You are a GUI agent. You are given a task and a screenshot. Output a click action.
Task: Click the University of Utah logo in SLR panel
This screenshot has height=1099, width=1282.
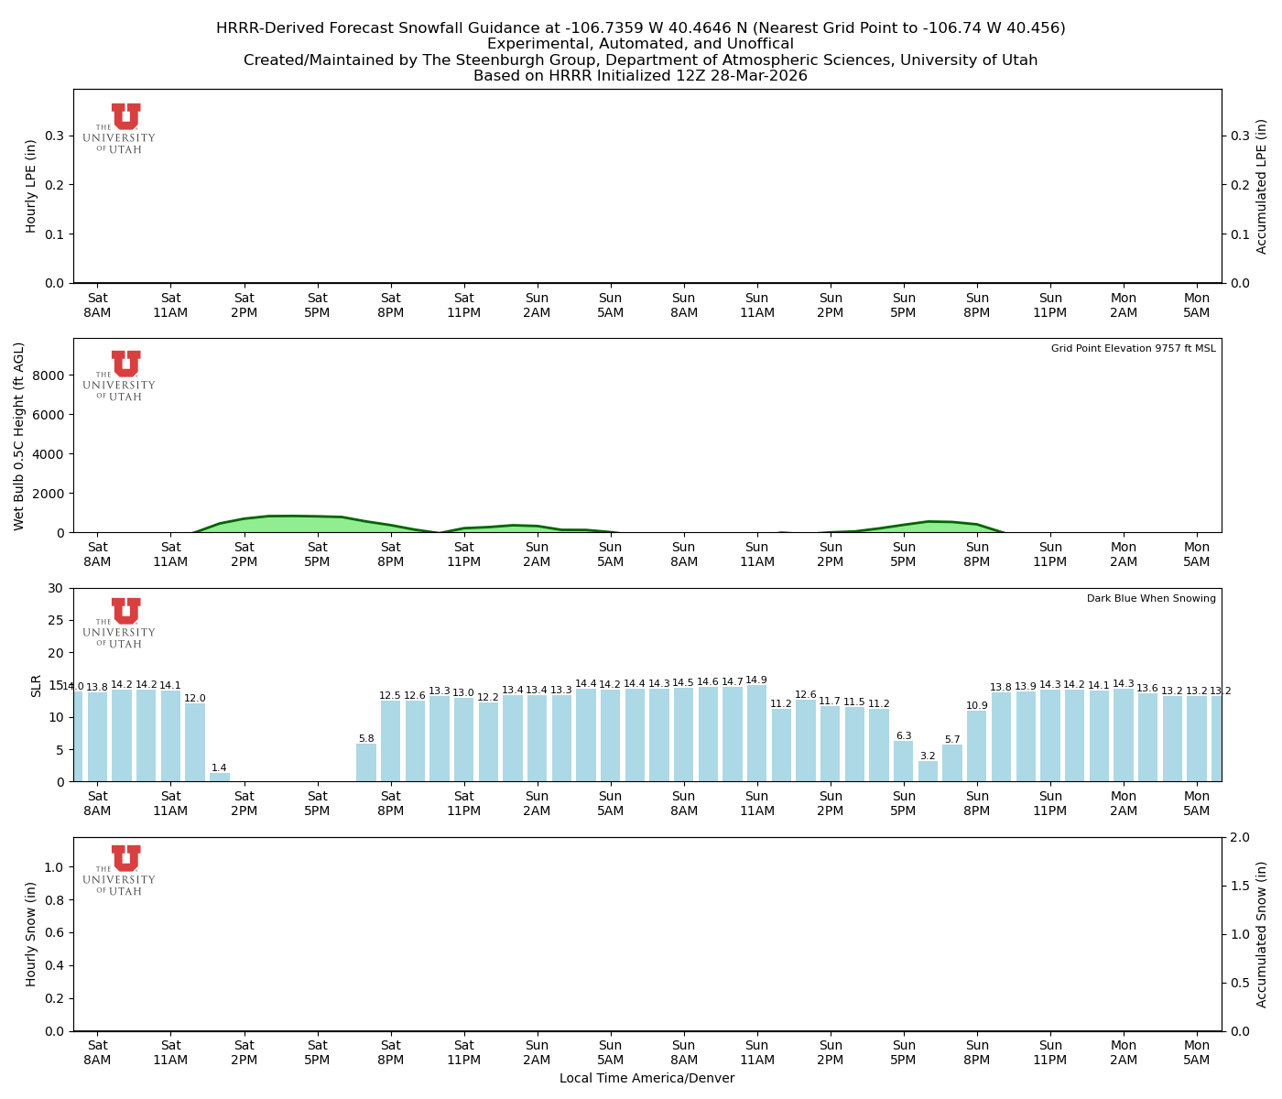point(120,623)
